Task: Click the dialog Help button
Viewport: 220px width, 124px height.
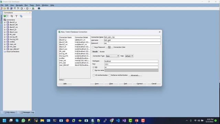Action: point(65,84)
